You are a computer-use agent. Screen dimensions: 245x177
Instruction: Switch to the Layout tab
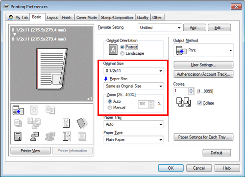click(x=52, y=18)
